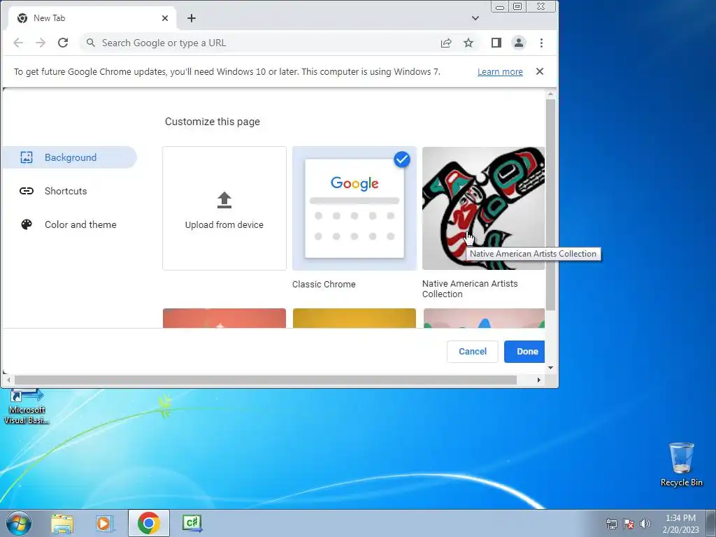The width and height of the screenshot is (716, 537).
Task: Open Chrome's side panel
Action: point(496,43)
